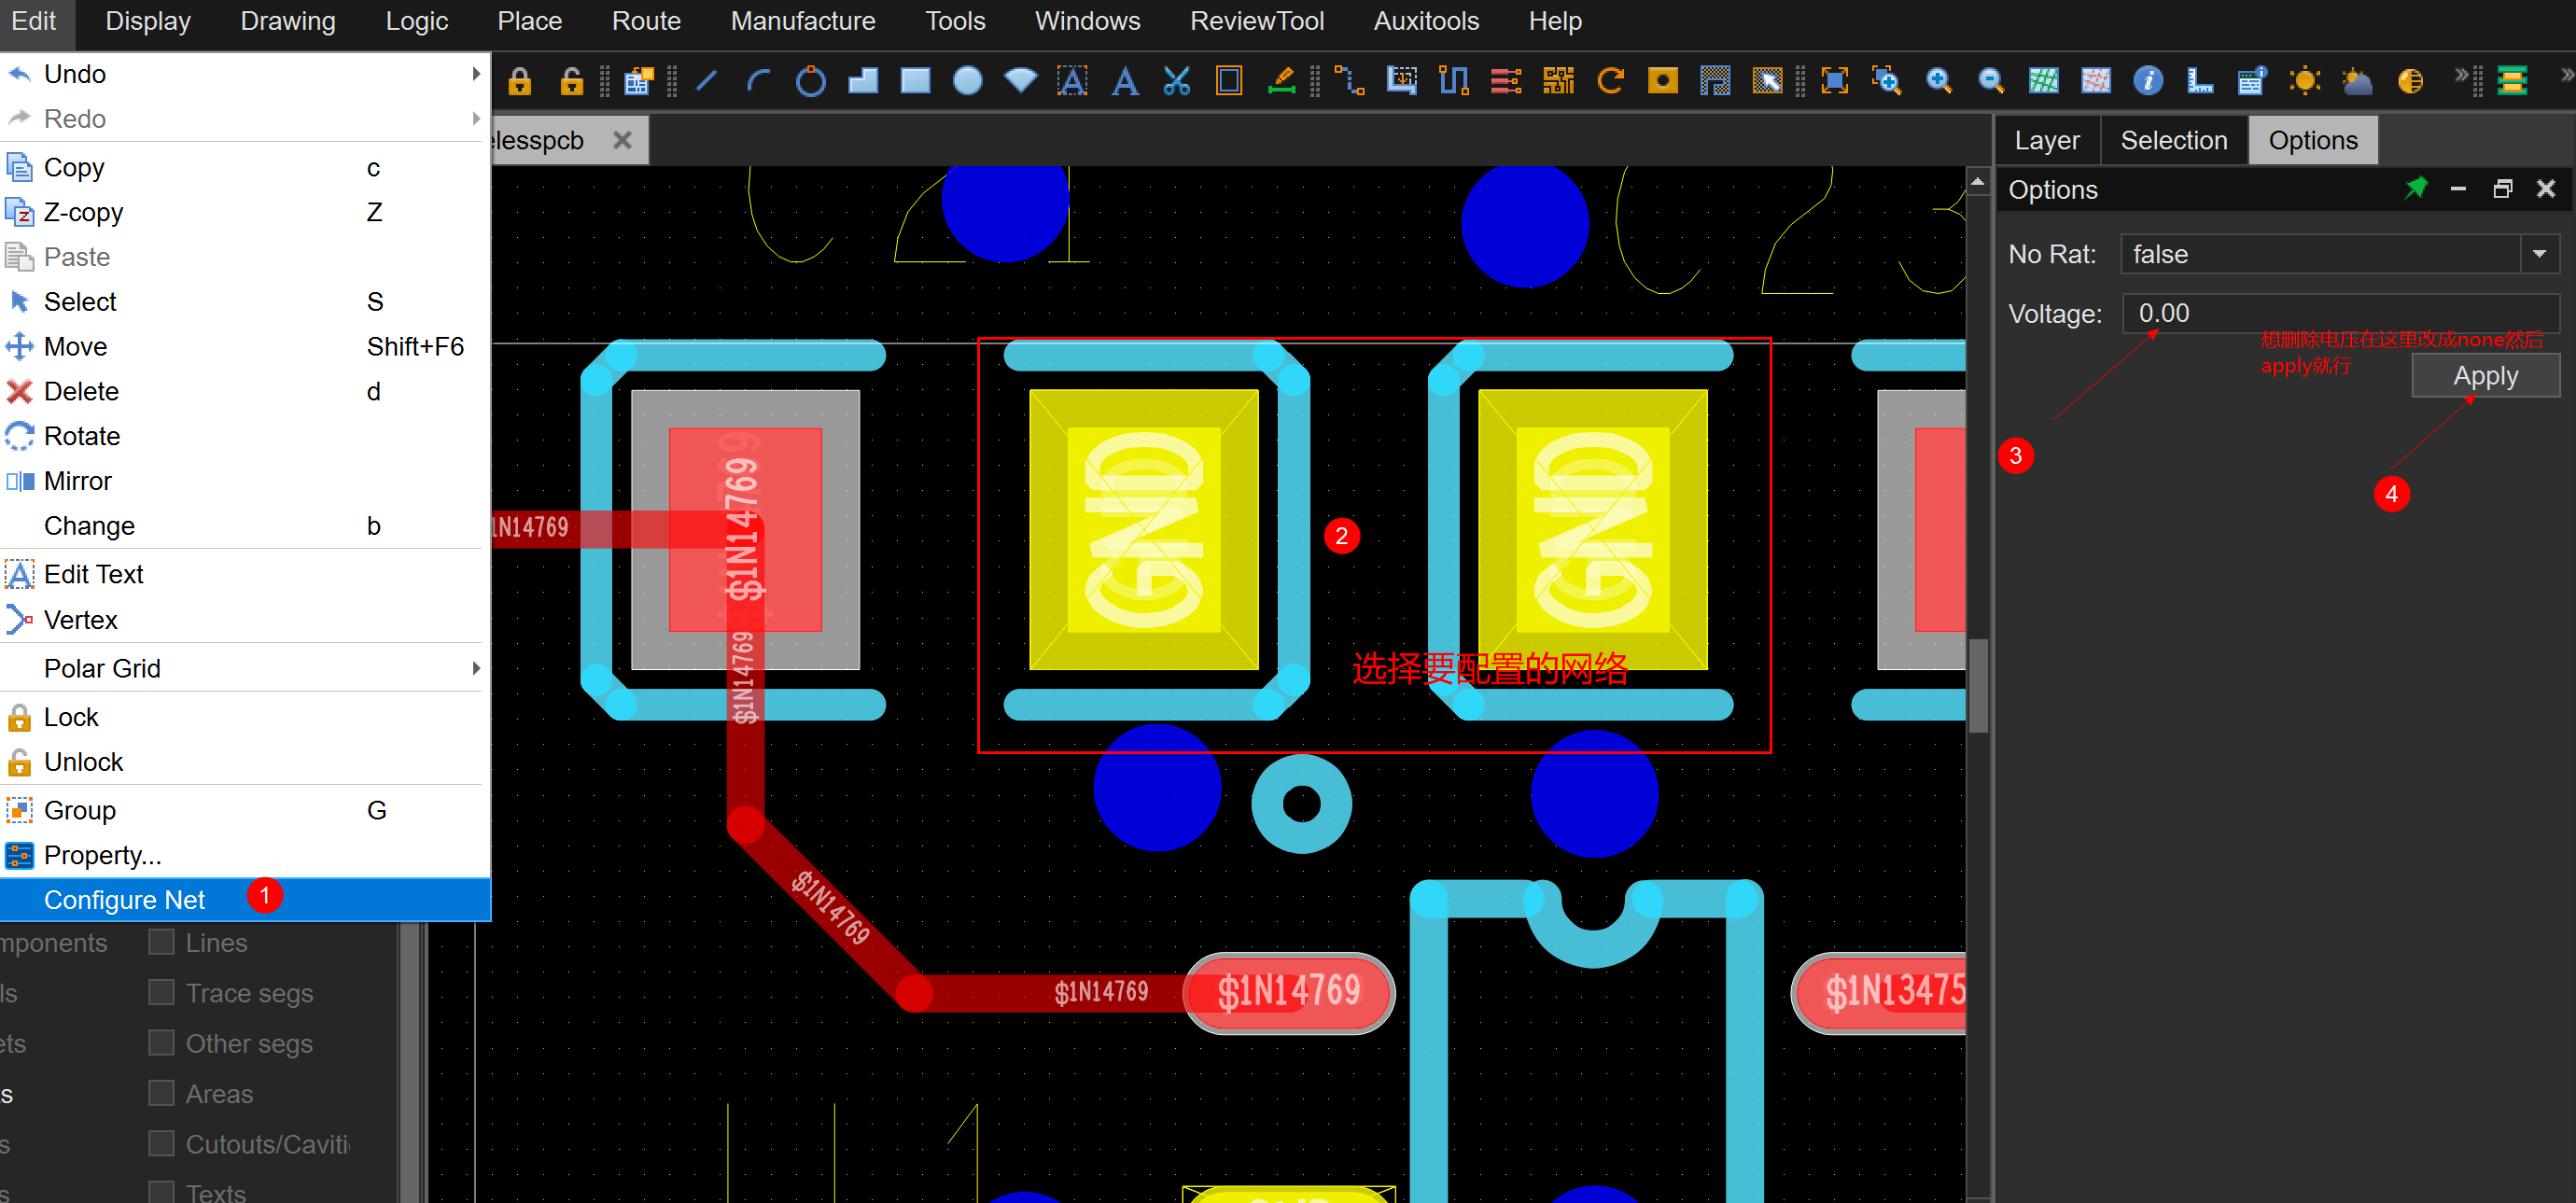The width and height of the screenshot is (2576, 1203).
Task: Choose Configure Net from the Edit menu
Action: pos(125,899)
